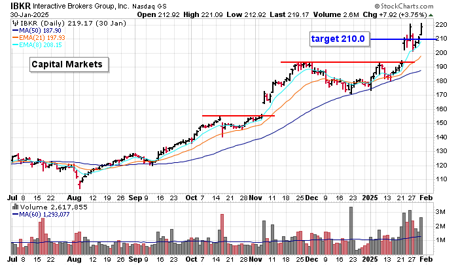Click the EMA(8) 208.15 legend entry
Screen dimensions: 458x265
(41, 45)
